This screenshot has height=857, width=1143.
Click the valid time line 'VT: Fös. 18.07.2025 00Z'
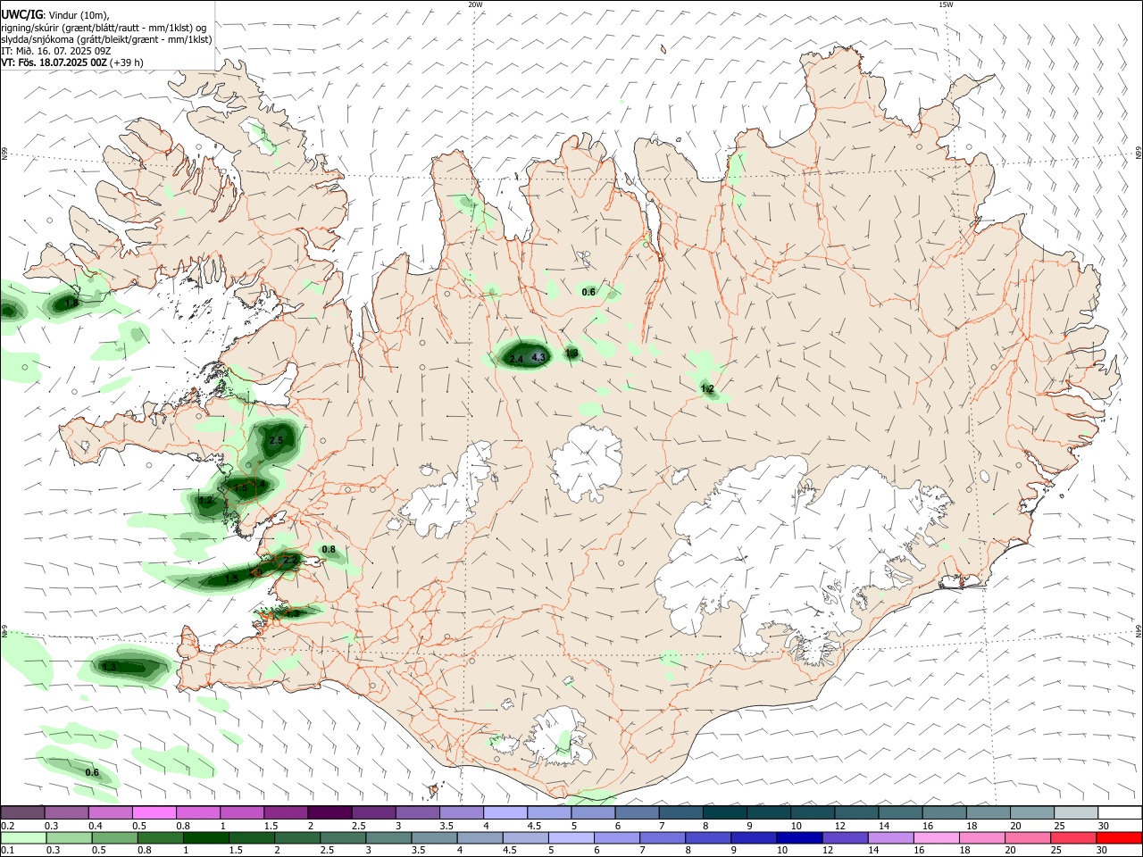click(x=54, y=62)
